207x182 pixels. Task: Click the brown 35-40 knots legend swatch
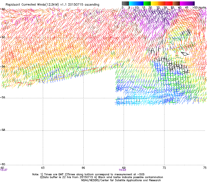[176, 3]
